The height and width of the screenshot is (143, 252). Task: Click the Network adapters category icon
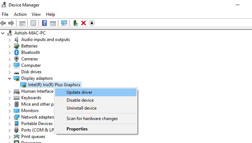[x=17, y=117]
